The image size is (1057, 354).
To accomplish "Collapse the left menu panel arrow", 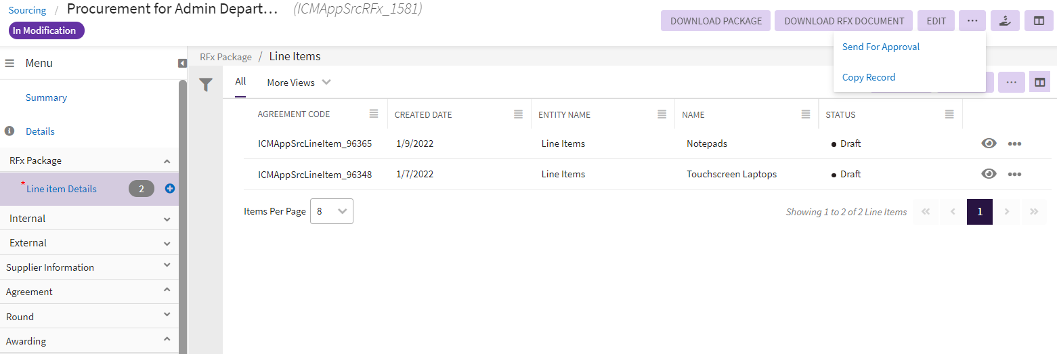I will pos(182,63).
